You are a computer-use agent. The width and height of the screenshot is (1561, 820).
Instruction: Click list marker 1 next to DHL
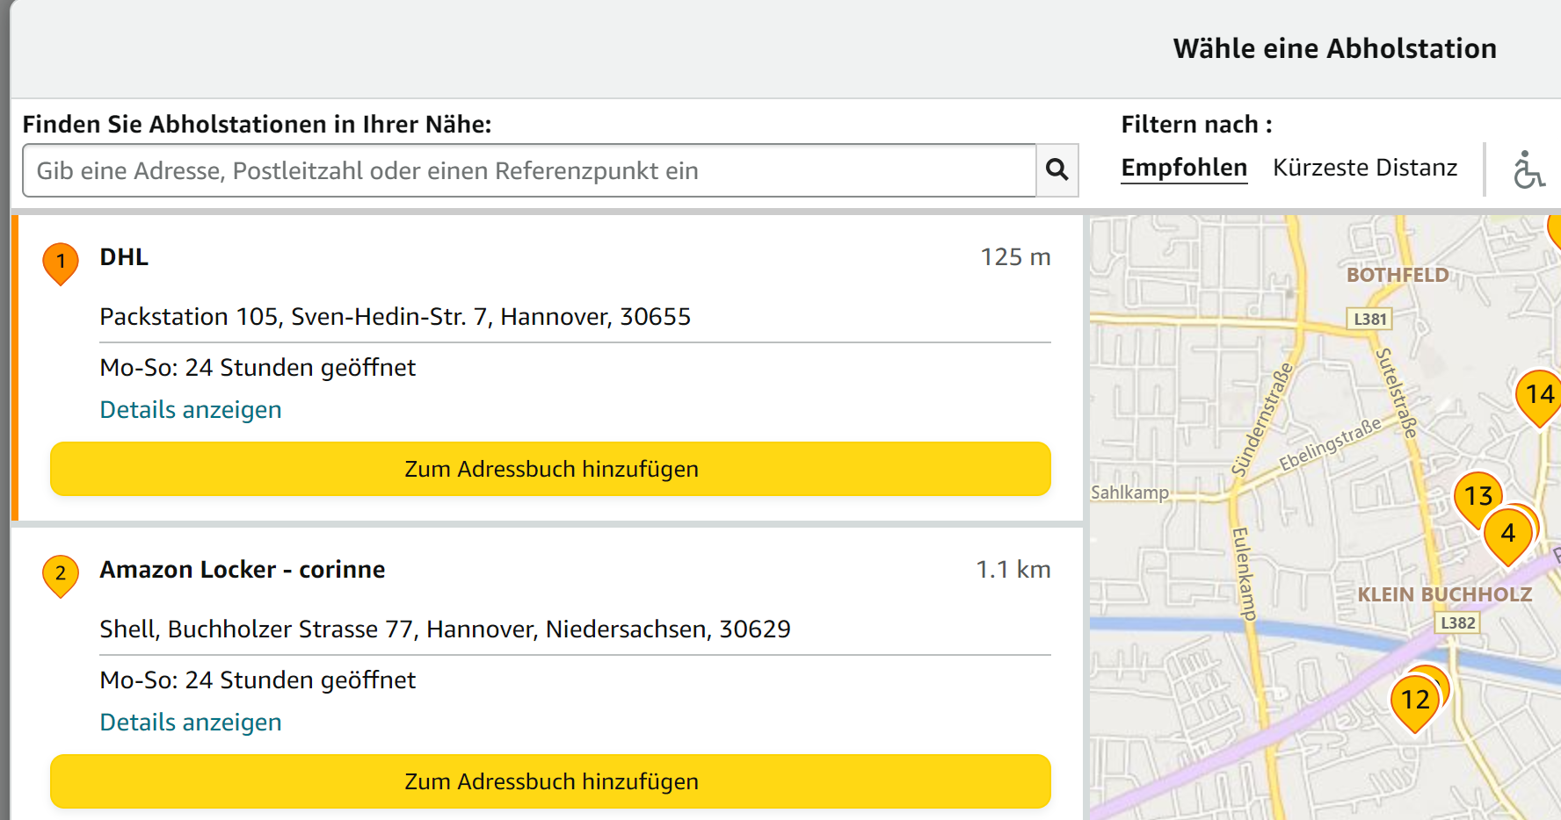pos(61,263)
